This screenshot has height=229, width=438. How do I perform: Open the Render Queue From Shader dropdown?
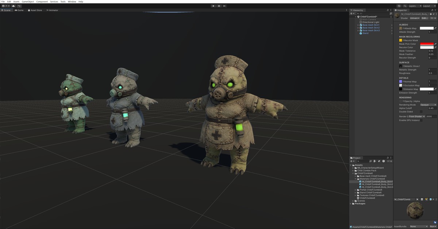416,116
